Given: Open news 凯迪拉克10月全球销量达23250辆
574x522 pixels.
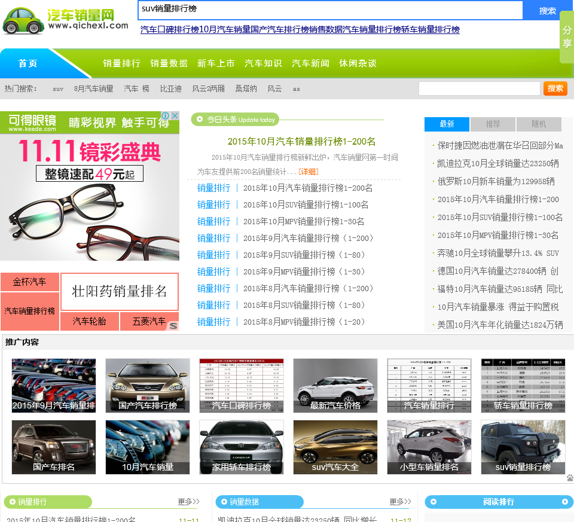Looking at the screenshot, I should [x=498, y=163].
